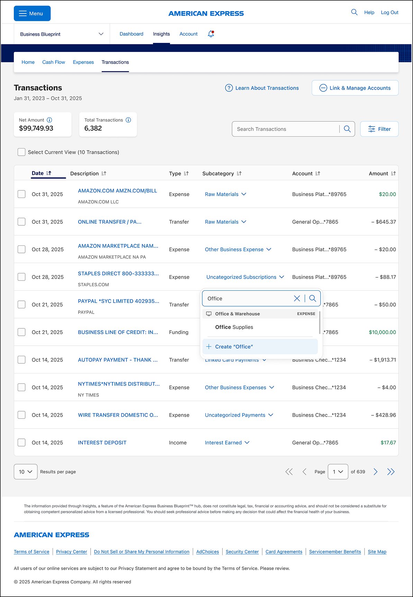Open the Expenses sub-tab
This screenshot has width=413, height=597.
[83, 62]
